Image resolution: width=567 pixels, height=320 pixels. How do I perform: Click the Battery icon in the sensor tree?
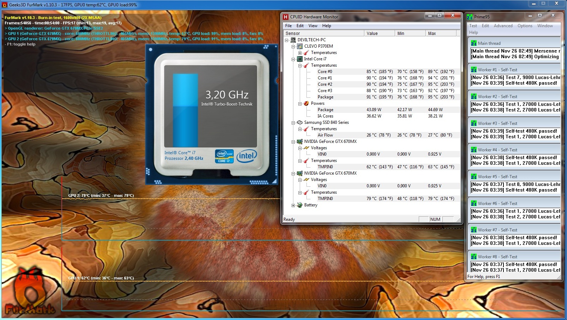[x=300, y=205]
